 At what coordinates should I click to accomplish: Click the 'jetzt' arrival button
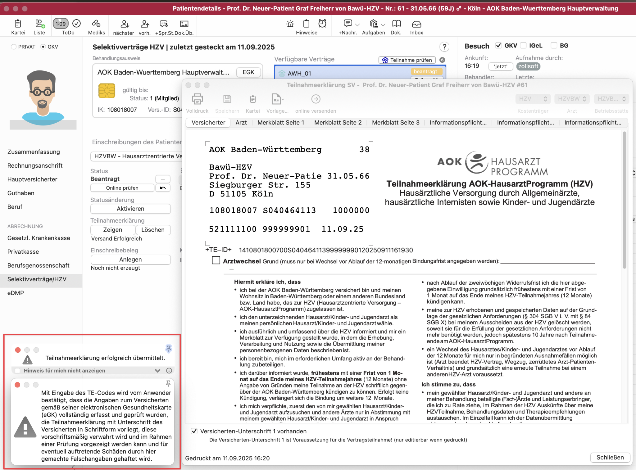[x=501, y=66]
